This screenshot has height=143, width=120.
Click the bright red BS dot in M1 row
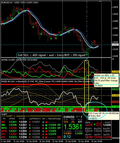(46, 122)
